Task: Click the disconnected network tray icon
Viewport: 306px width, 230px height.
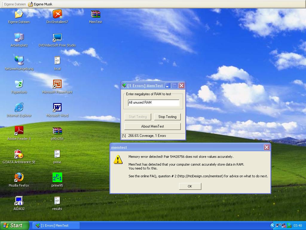Action: pyautogui.click(x=284, y=226)
